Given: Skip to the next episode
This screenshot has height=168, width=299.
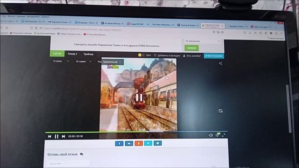Looking at the screenshot, I should 64,136.
